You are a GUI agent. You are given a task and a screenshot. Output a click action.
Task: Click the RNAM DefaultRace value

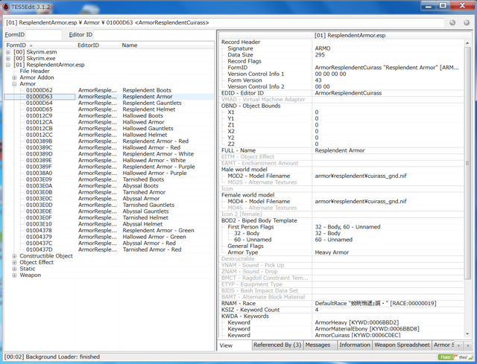[x=376, y=304]
